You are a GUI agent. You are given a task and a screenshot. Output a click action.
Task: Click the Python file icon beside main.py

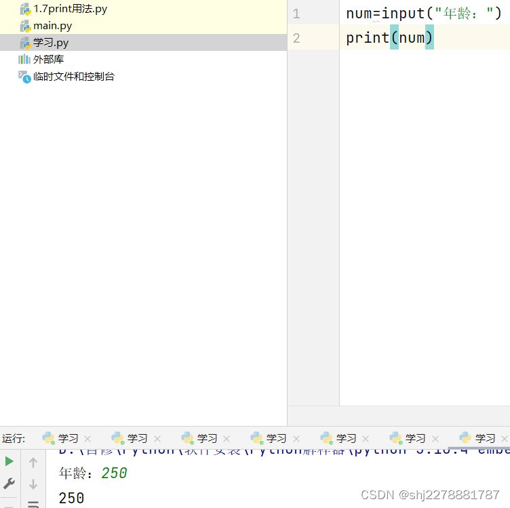point(25,26)
